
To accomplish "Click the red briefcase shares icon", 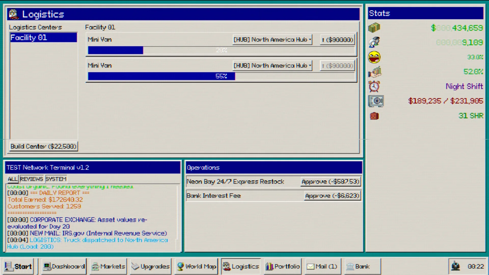I will click(x=374, y=116).
